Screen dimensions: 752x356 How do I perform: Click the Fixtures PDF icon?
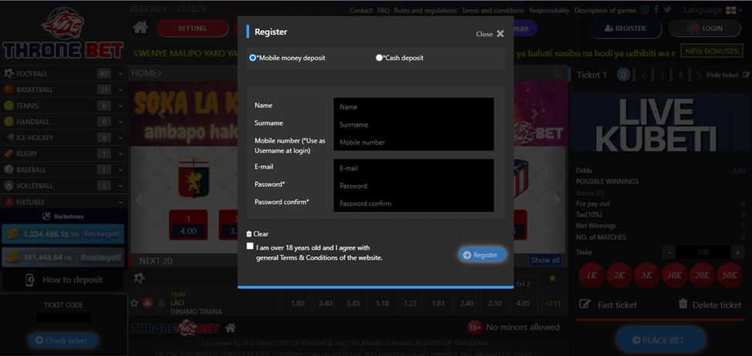[x=8, y=202]
